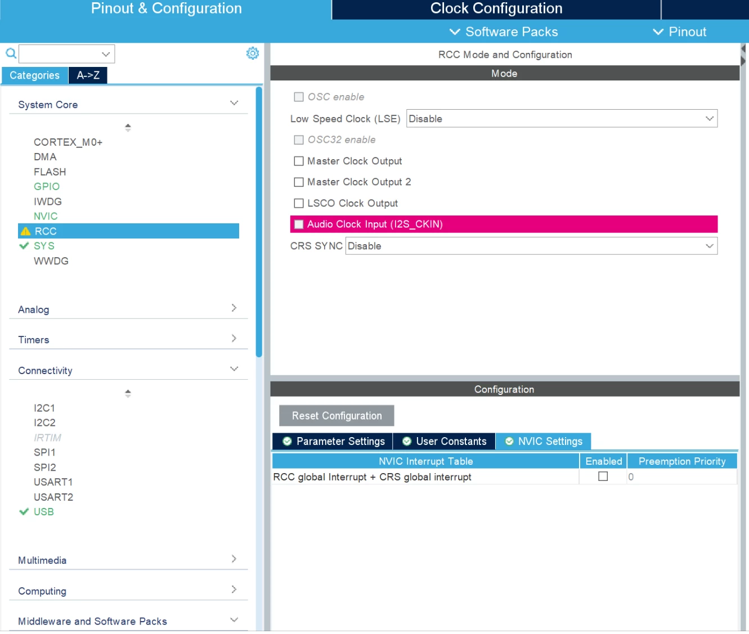
Task: Open the Software Packs menu
Action: [504, 32]
